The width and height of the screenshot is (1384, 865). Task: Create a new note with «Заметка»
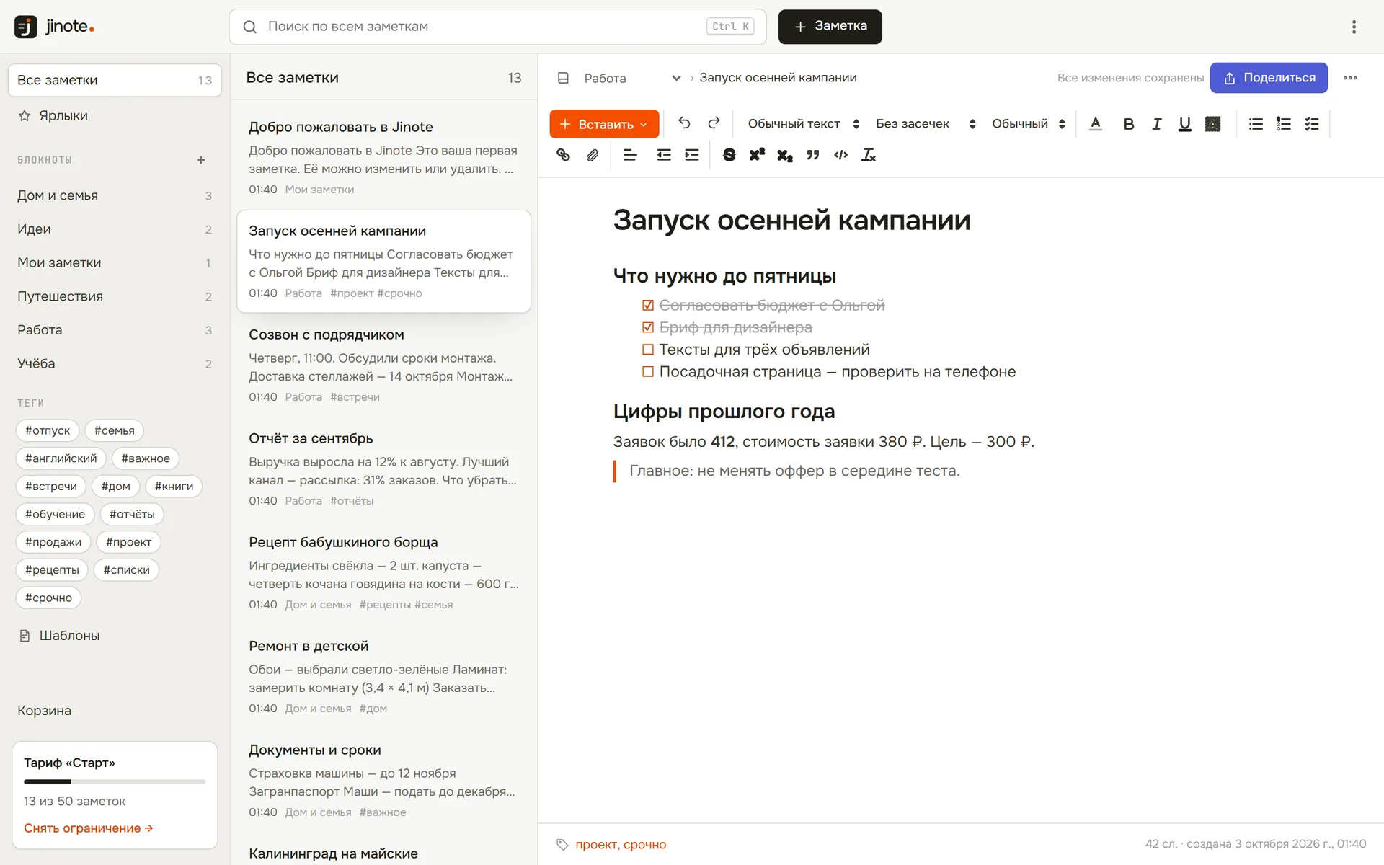(x=830, y=27)
